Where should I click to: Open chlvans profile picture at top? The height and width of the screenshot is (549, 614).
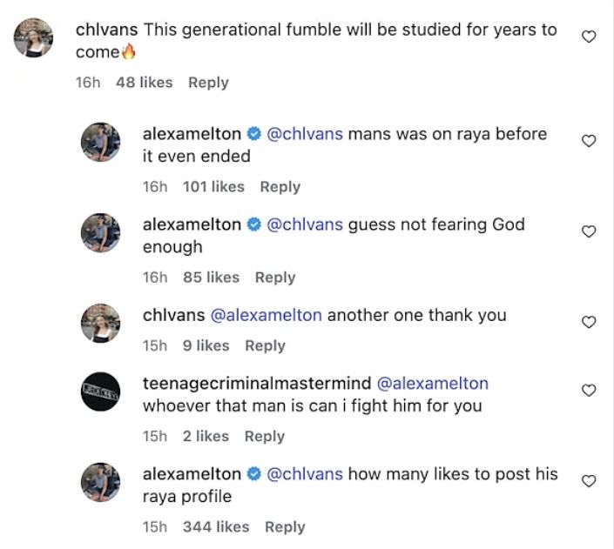pos(35,37)
